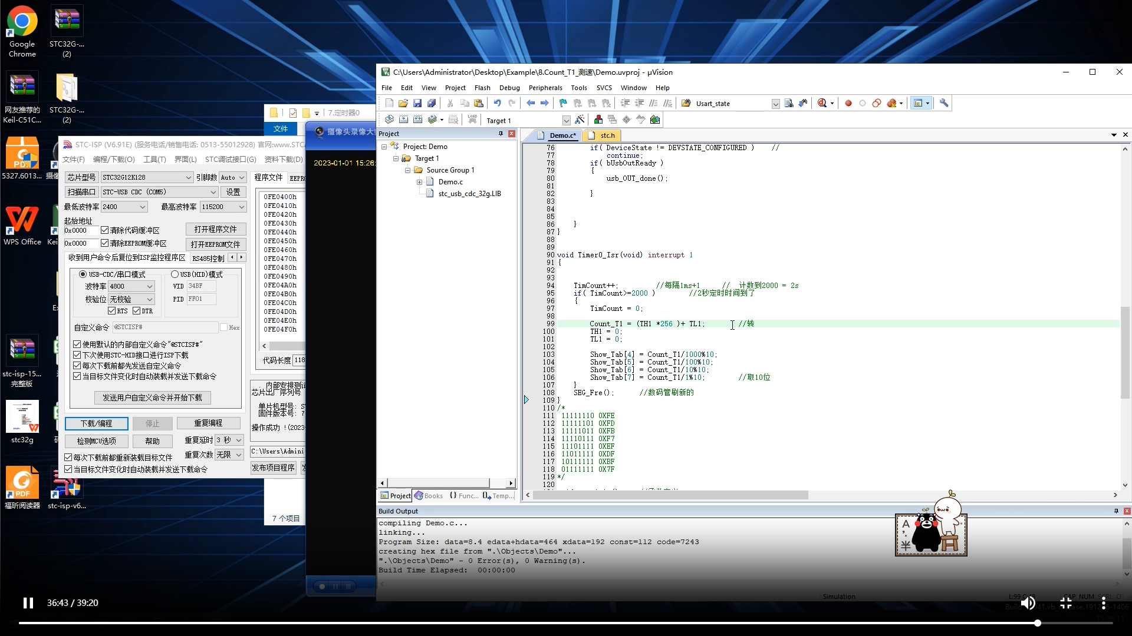Click 下载/编程 download button
1132x636 pixels.
(x=96, y=423)
